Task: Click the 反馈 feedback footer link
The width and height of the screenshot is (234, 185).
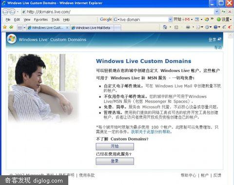Action: click(x=217, y=175)
